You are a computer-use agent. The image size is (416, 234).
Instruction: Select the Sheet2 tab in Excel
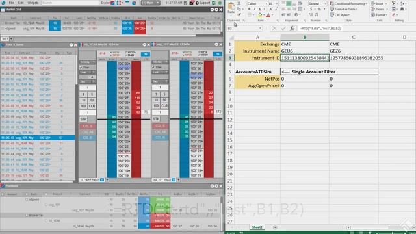point(257,227)
